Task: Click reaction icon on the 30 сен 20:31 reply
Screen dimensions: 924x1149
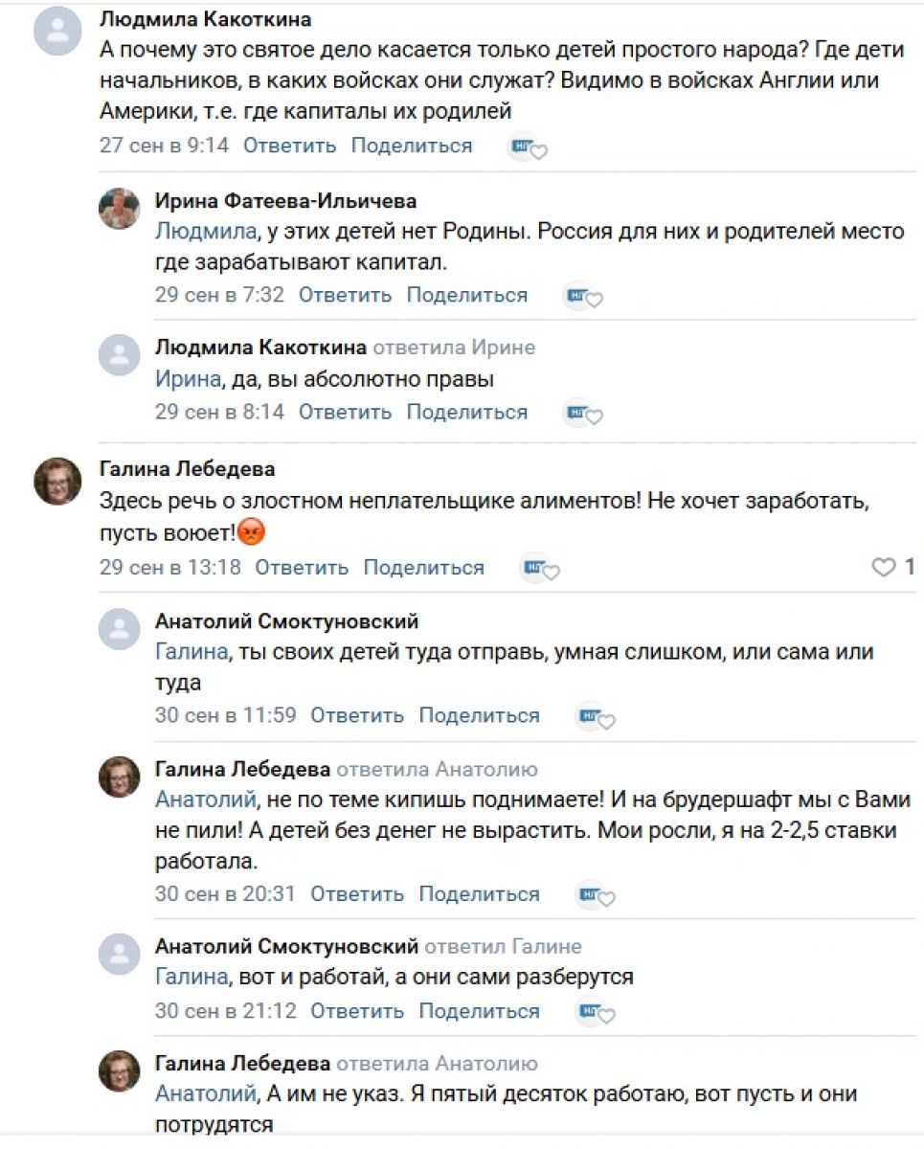Action: pyautogui.click(x=596, y=896)
